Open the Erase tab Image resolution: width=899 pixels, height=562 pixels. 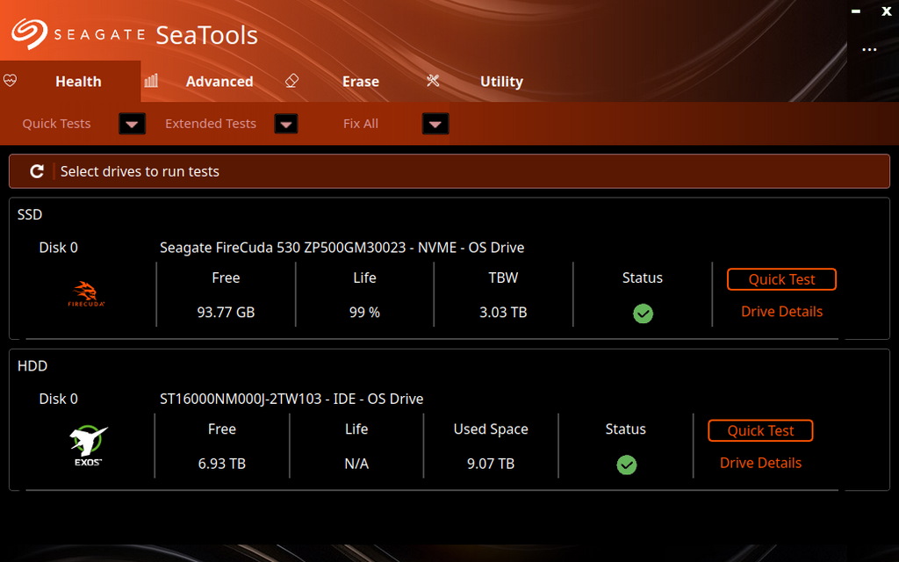[361, 82]
